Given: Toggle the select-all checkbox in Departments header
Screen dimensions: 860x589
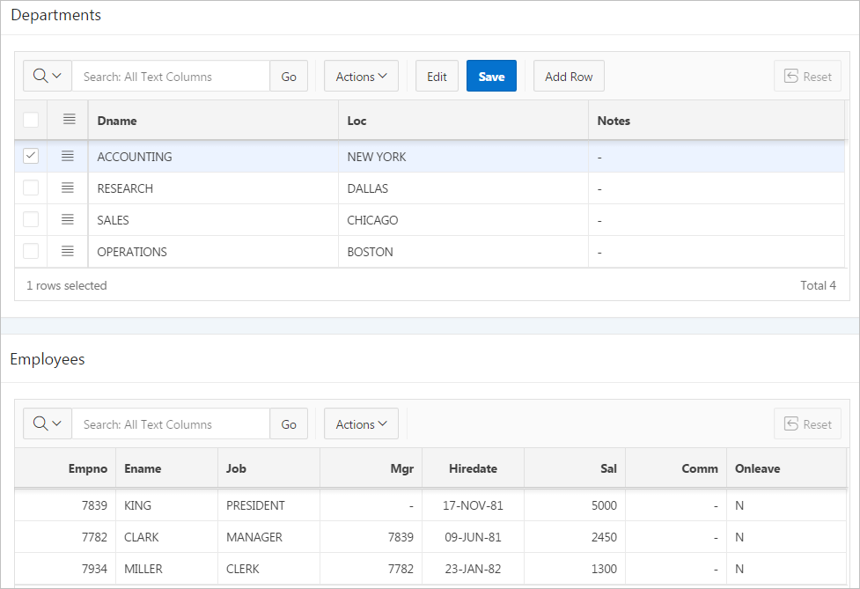Looking at the screenshot, I should click(31, 120).
